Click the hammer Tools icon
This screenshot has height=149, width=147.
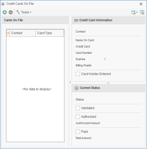click(x=18, y=12)
